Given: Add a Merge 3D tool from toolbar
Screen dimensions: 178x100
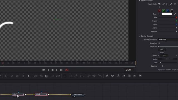Looking at the screenshot, I should click(x=123, y=76).
